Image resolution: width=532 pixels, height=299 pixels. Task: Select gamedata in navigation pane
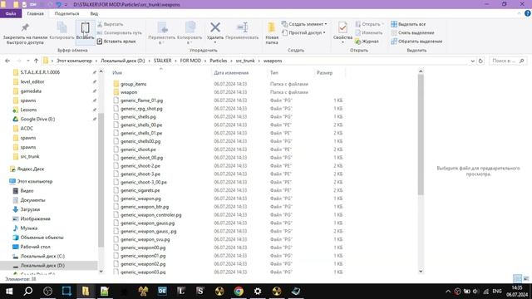pos(31,91)
